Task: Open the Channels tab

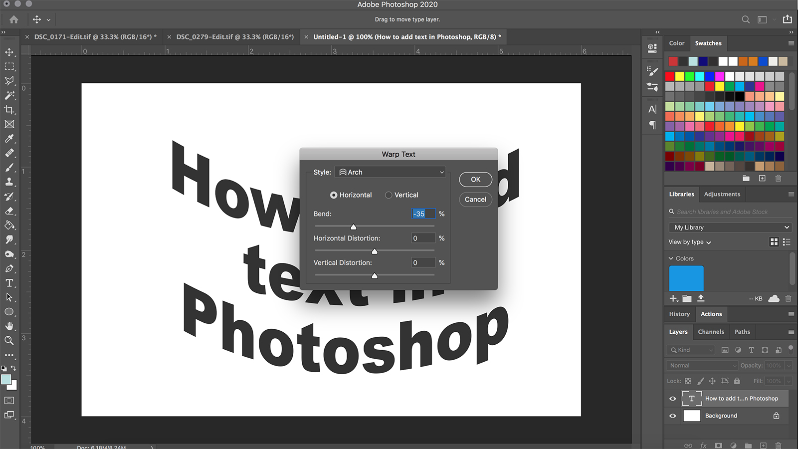Action: pos(711,332)
